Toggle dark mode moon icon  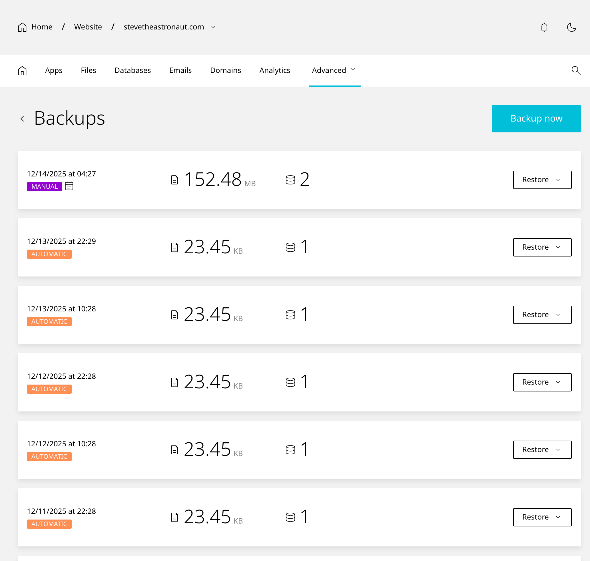pos(571,27)
